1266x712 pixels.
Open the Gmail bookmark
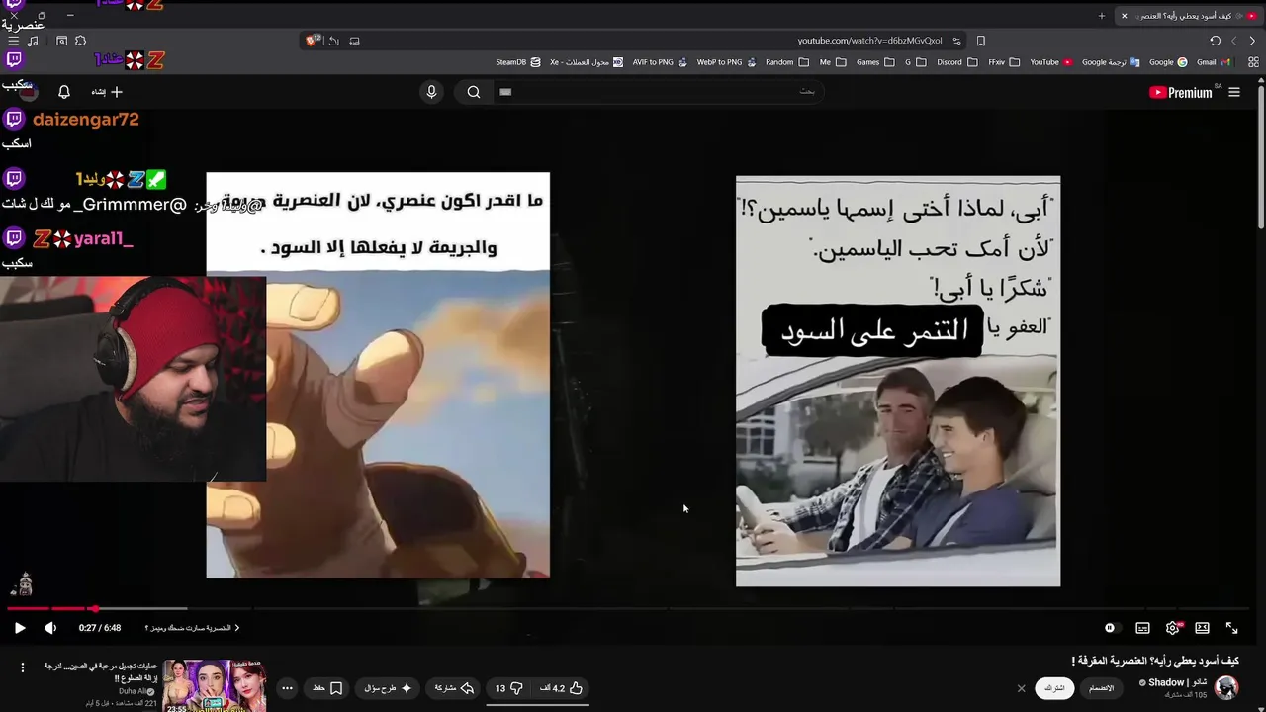pos(1213,62)
